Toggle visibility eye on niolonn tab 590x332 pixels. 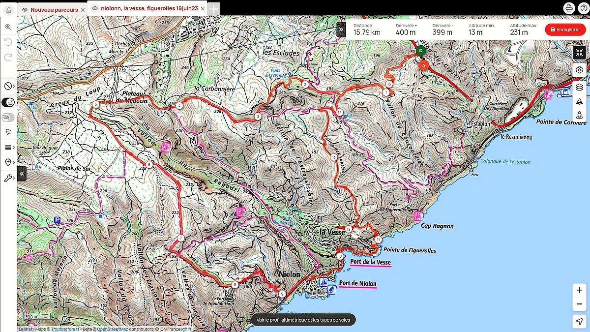(x=95, y=8)
